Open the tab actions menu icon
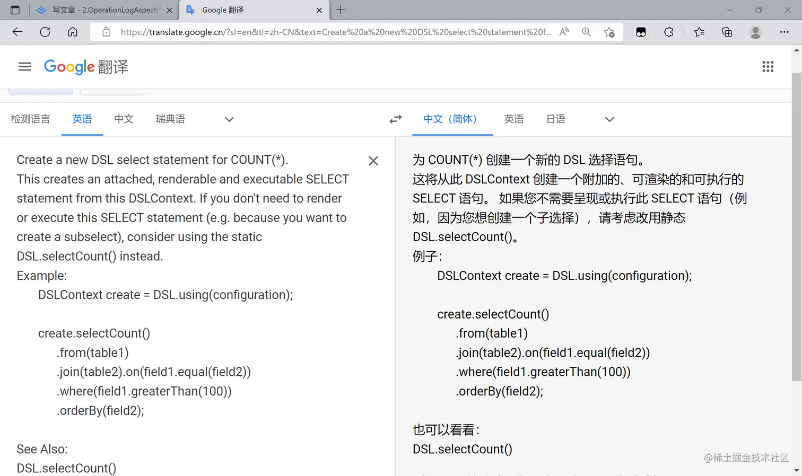This screenshot has height=476, width=802. coord(15,10)
